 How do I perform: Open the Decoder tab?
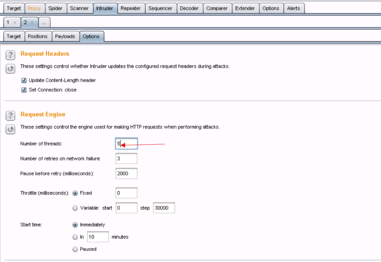coord(189,8)
